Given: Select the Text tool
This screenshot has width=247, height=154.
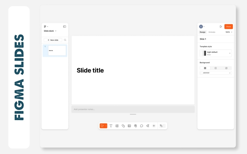Looking at the screenshot, I should [111, 126].
